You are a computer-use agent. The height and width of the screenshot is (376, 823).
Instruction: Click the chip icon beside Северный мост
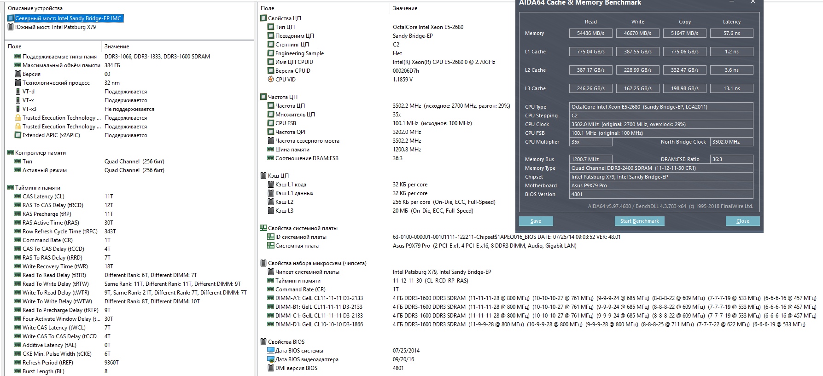pyautogui.click(x=11, y=18)
